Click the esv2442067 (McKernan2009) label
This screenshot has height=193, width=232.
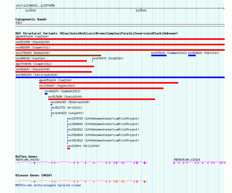pos(70,102)
